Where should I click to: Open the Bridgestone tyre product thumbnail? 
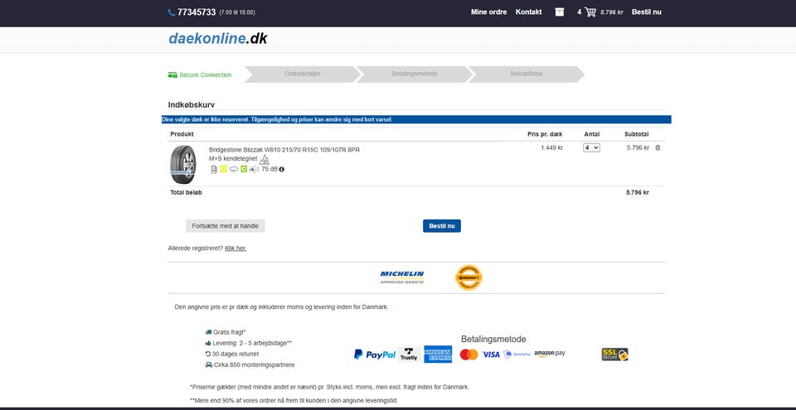tap(182, 164)
